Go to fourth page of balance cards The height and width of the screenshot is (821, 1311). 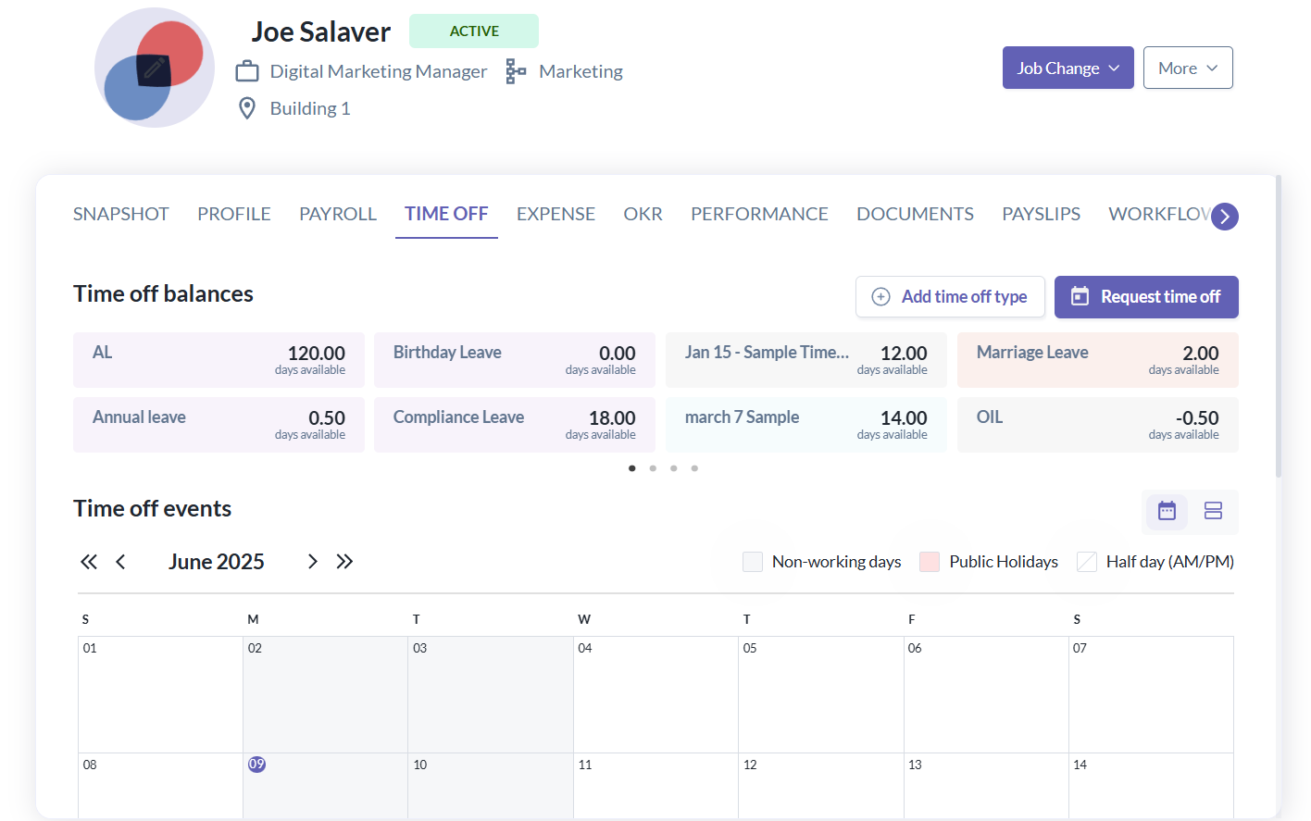(694, 468)
